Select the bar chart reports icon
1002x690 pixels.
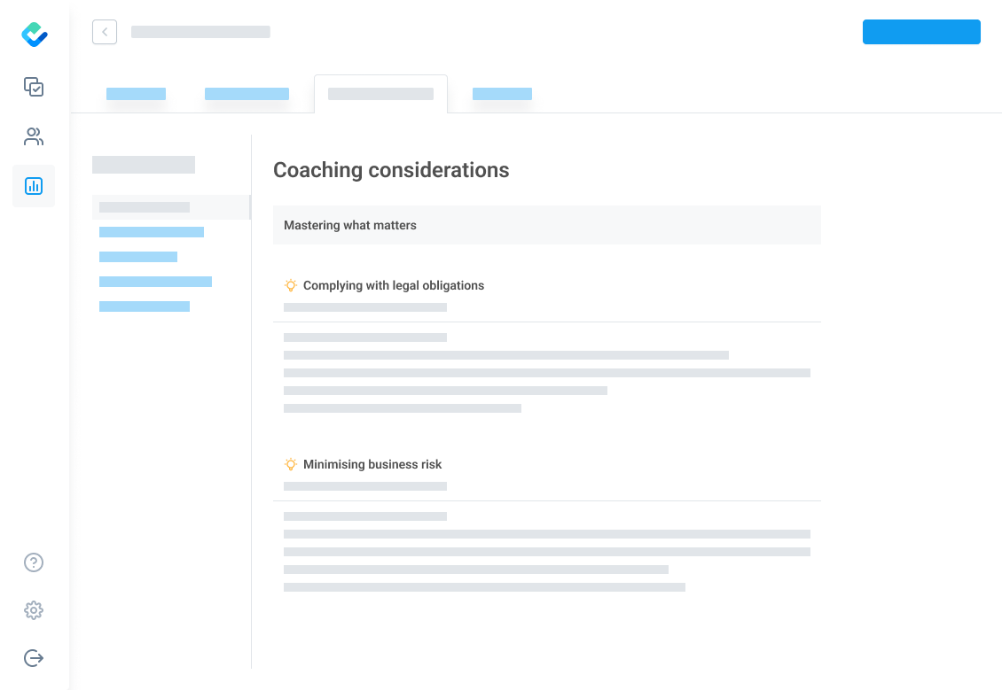pyautogui.click(x=34, y=186)
